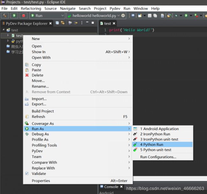This screenshot has width=207, height=194.
Task: Click the green Run As toolbar icon
Action: [186, 16]
